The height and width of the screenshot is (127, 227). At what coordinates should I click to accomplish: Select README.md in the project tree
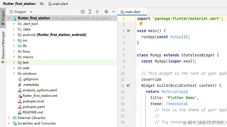pyautogui.click(x=33, y=112)
